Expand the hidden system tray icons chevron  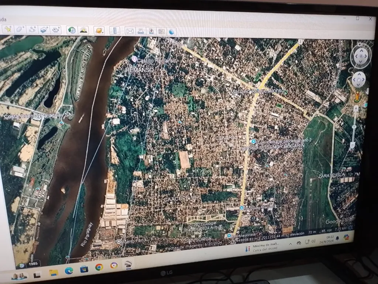(290, 244)
